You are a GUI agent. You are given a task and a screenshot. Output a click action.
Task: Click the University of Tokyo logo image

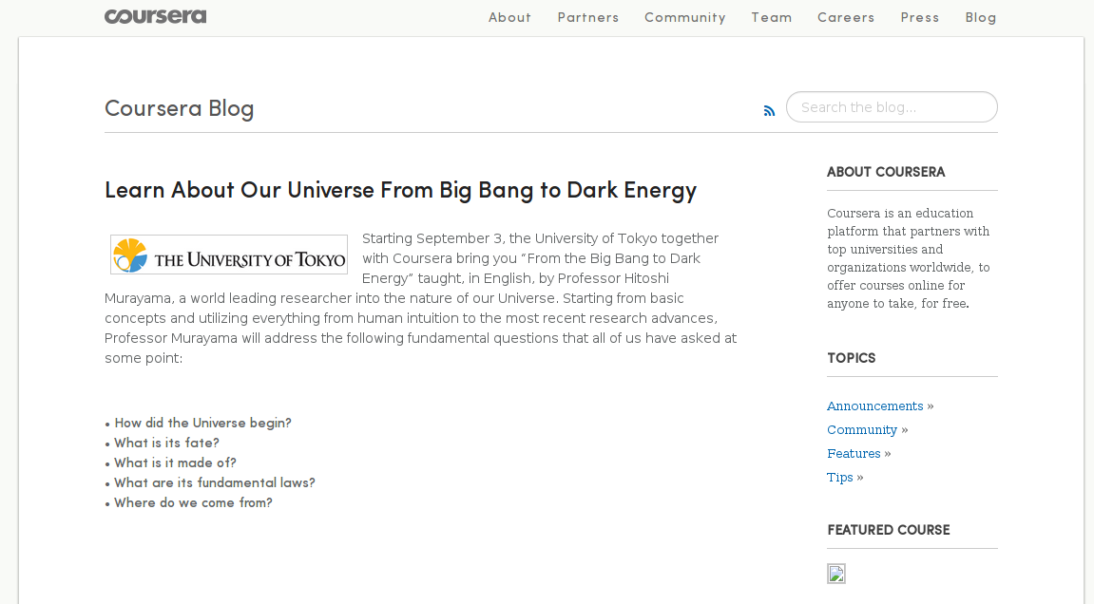(229, 255)
